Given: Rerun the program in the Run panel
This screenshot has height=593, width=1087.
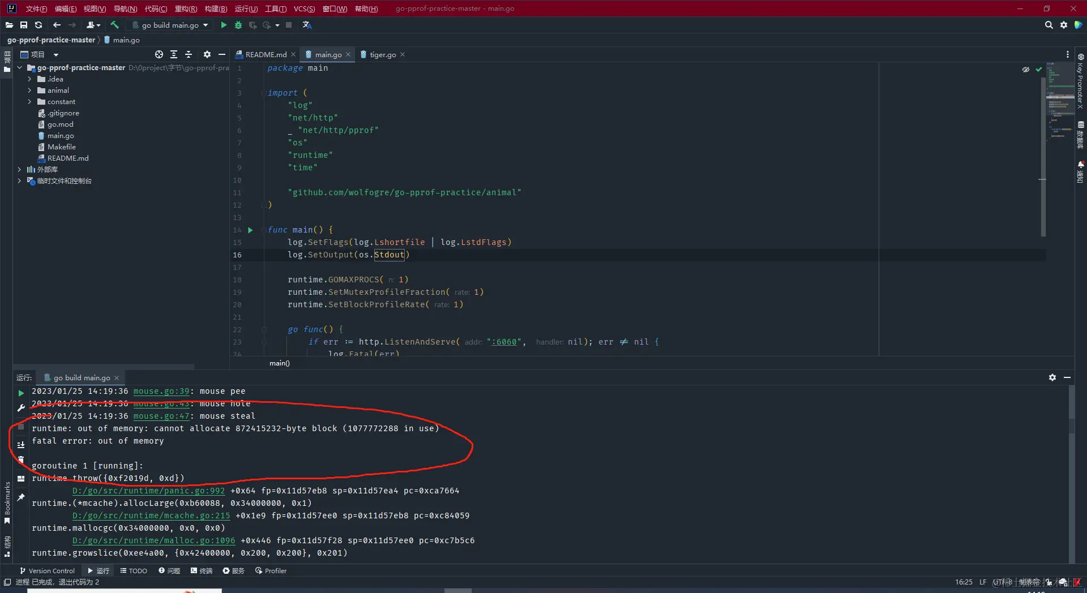Looking at the screenshot, I should point(21,393).
